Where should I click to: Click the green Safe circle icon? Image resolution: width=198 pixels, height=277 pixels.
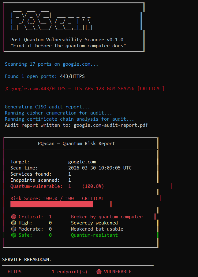point(14,235)
